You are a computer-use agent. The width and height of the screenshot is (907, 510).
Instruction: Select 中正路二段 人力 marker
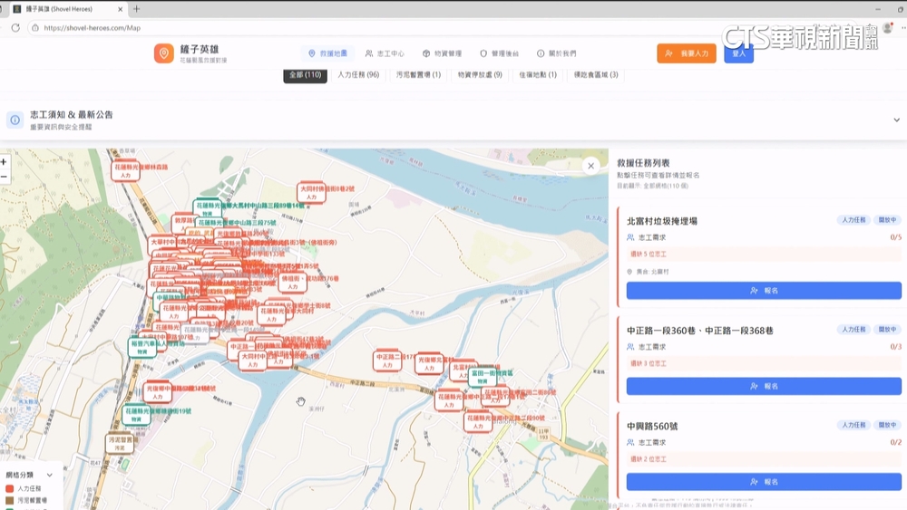click(x=387, y=361)
